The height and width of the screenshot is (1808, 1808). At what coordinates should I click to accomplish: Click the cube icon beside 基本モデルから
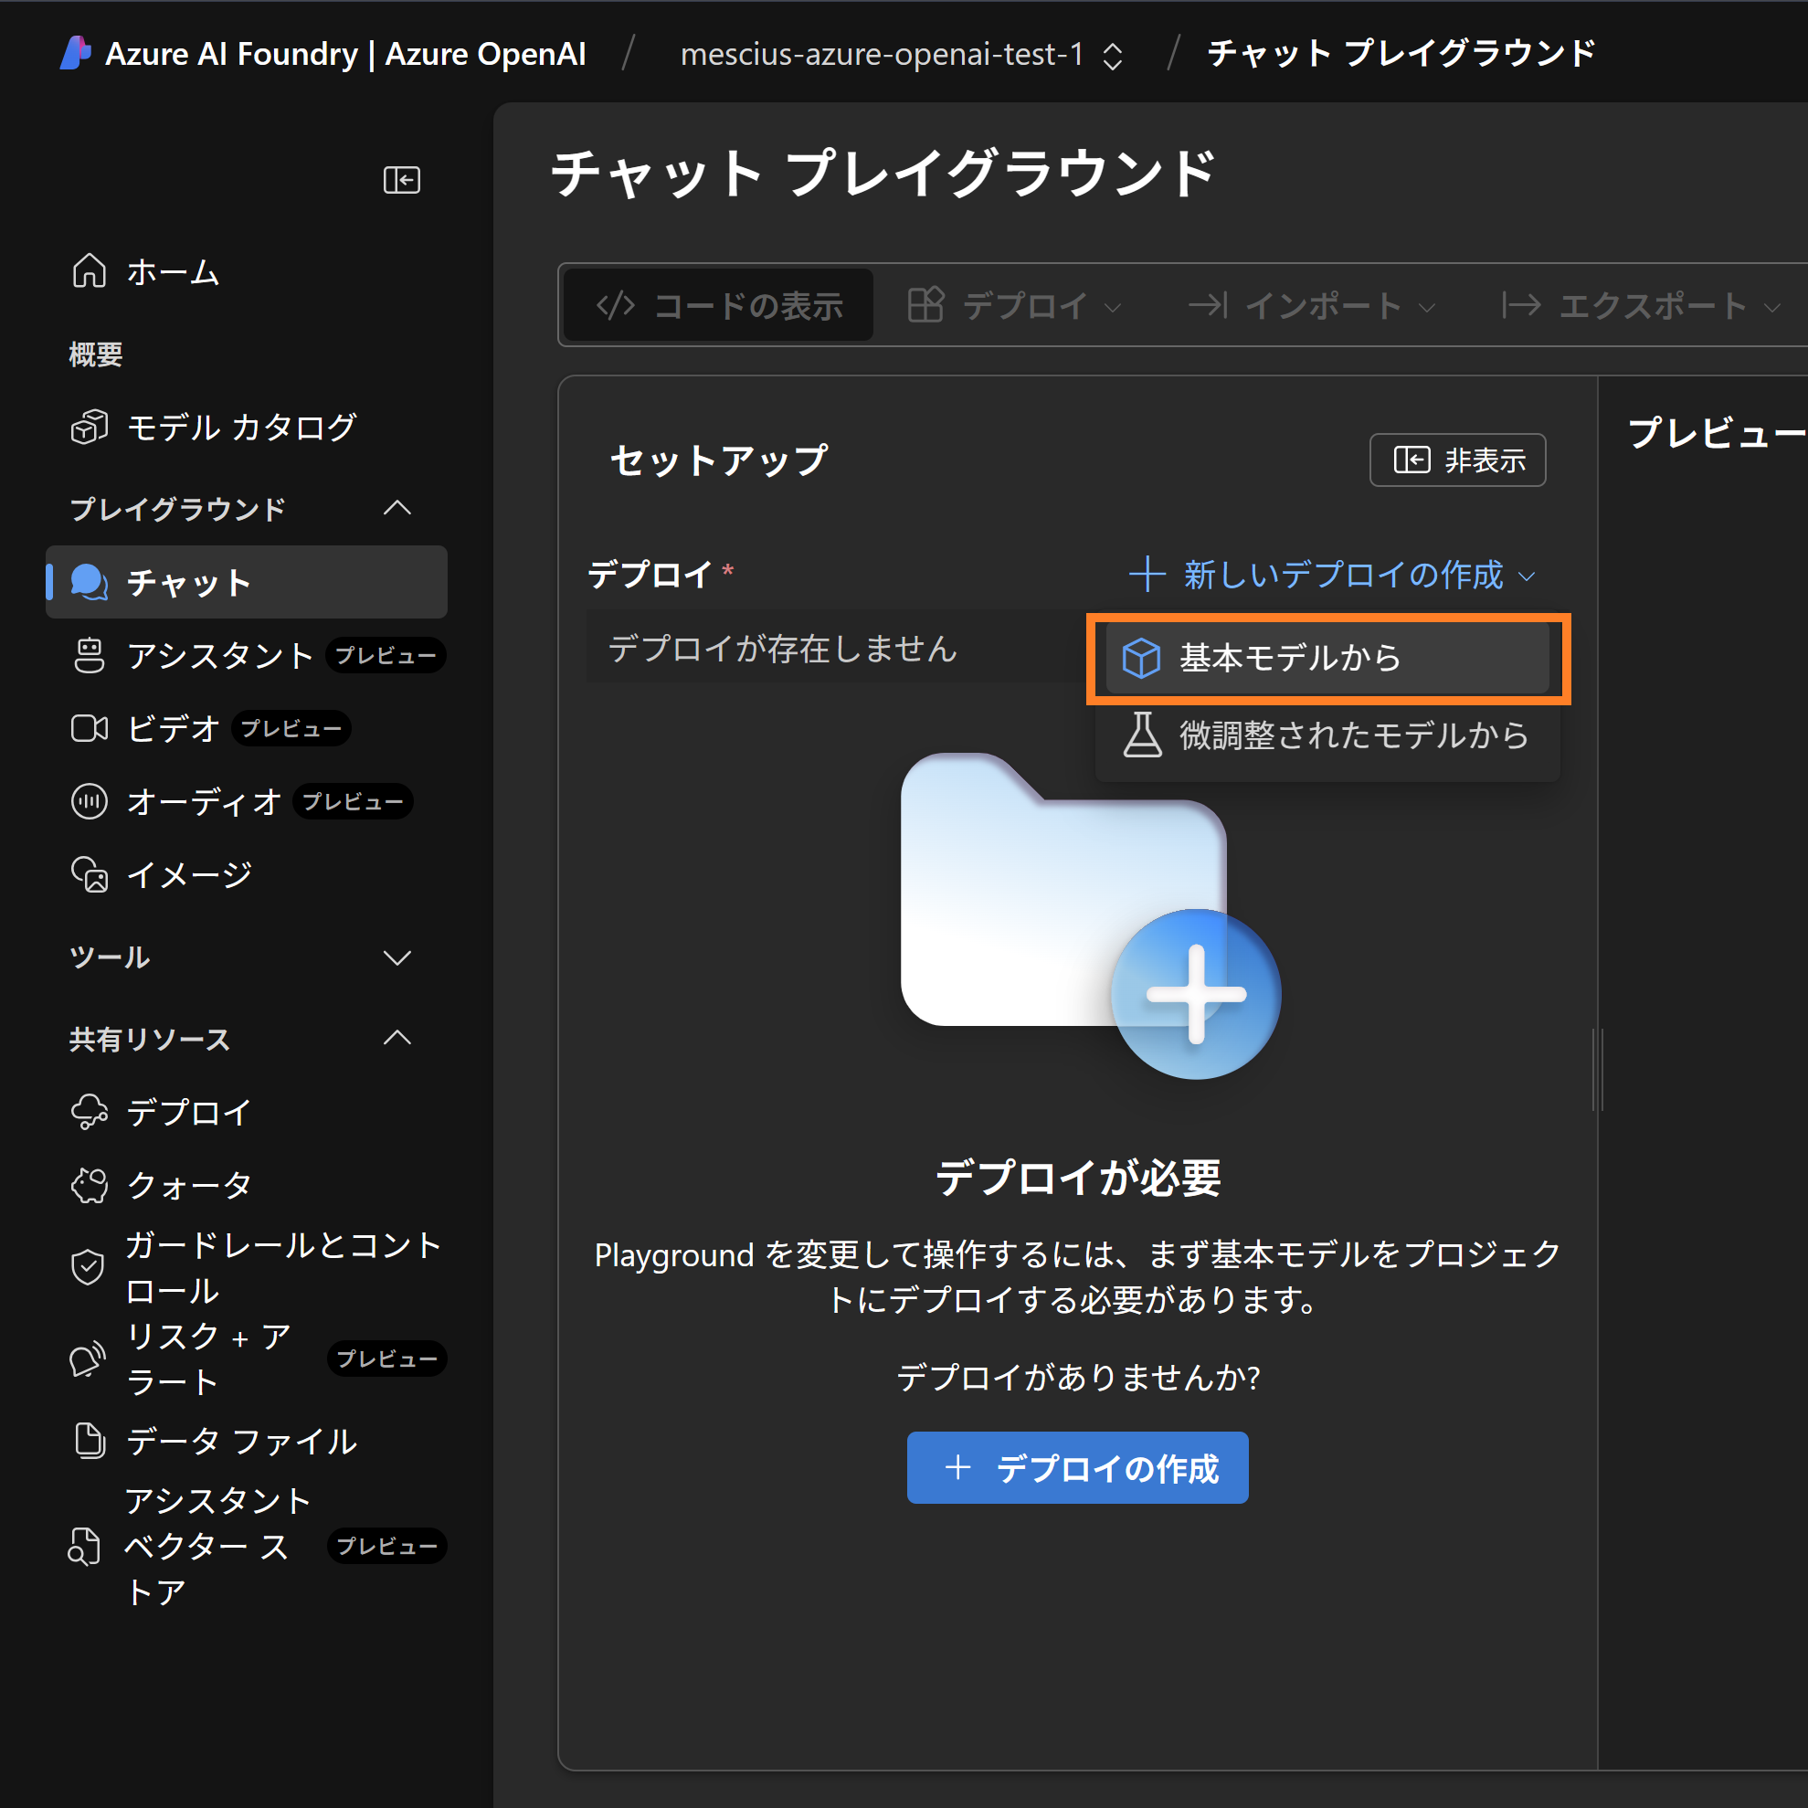pyautogui.click(x=1142, y=658)
